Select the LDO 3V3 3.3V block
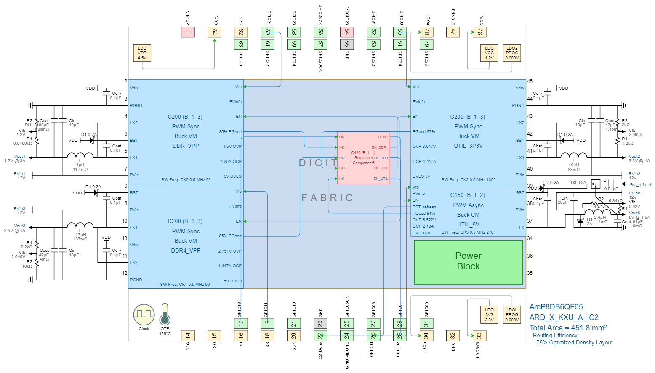Viewport: 655px width, 373px height. (x=489, y=314)
